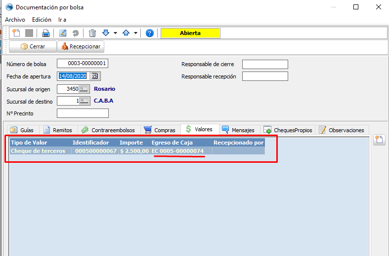Click the globe application icon in title bar

[9, 7]
